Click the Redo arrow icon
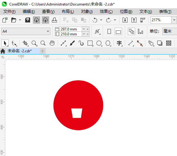177x156 pixels. click(108, 20)
